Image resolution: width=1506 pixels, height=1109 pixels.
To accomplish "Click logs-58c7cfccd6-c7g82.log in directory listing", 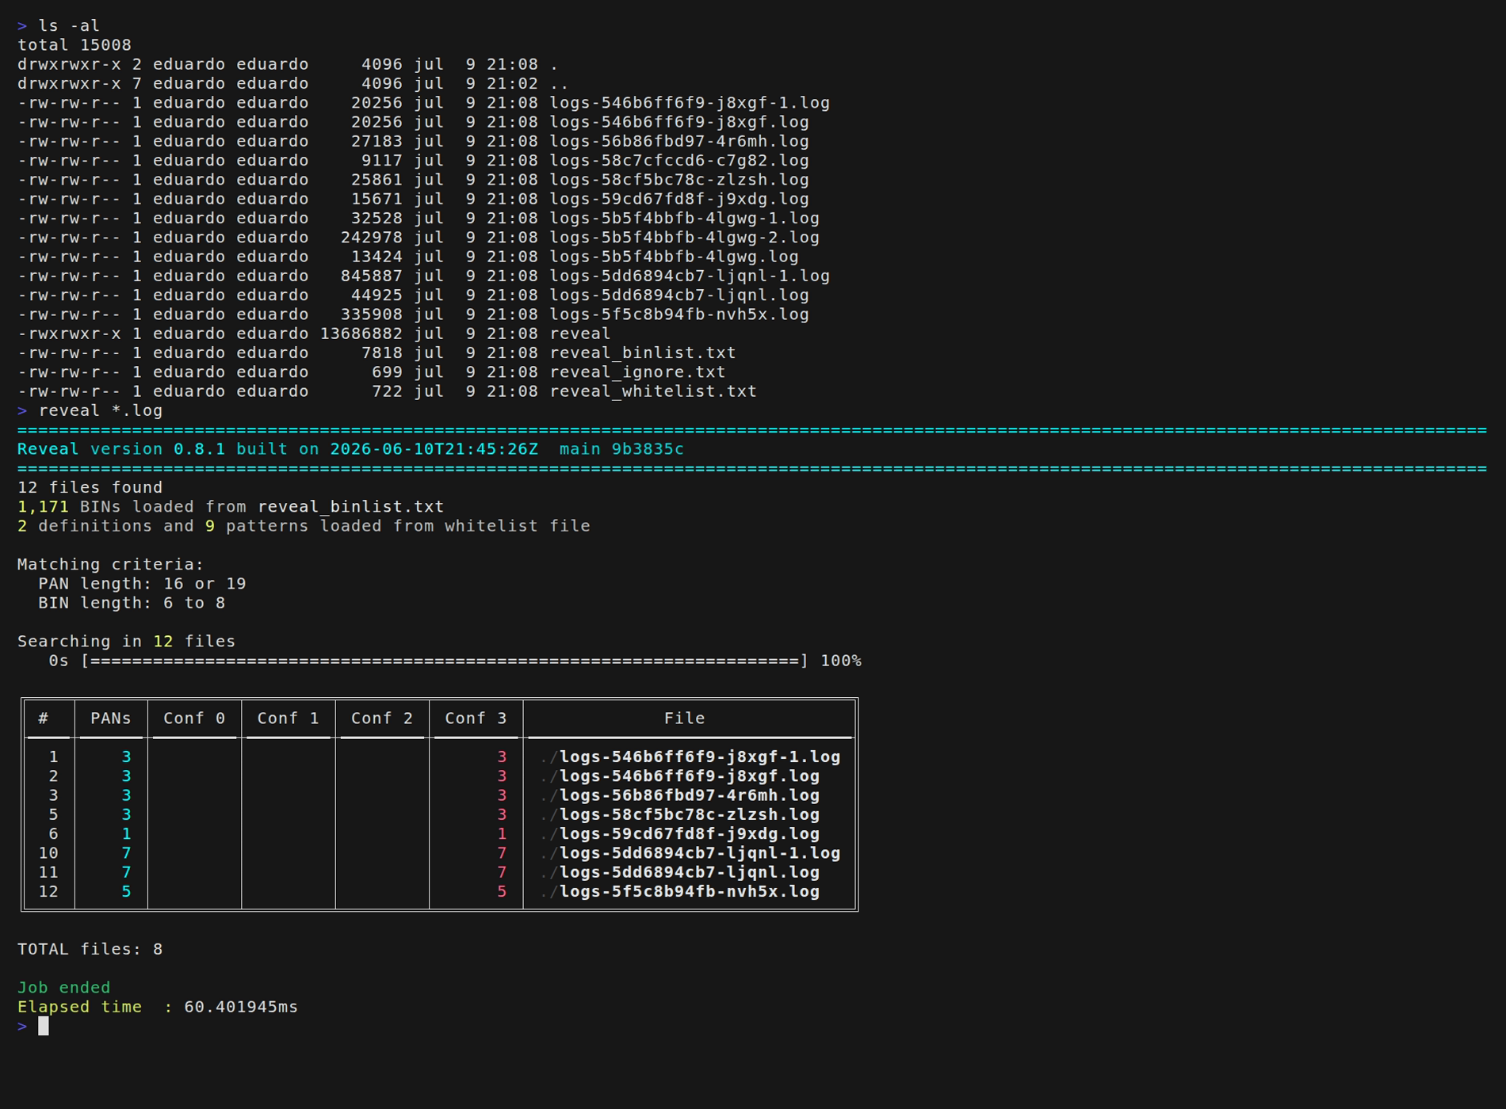I will [x=679, y=161].
